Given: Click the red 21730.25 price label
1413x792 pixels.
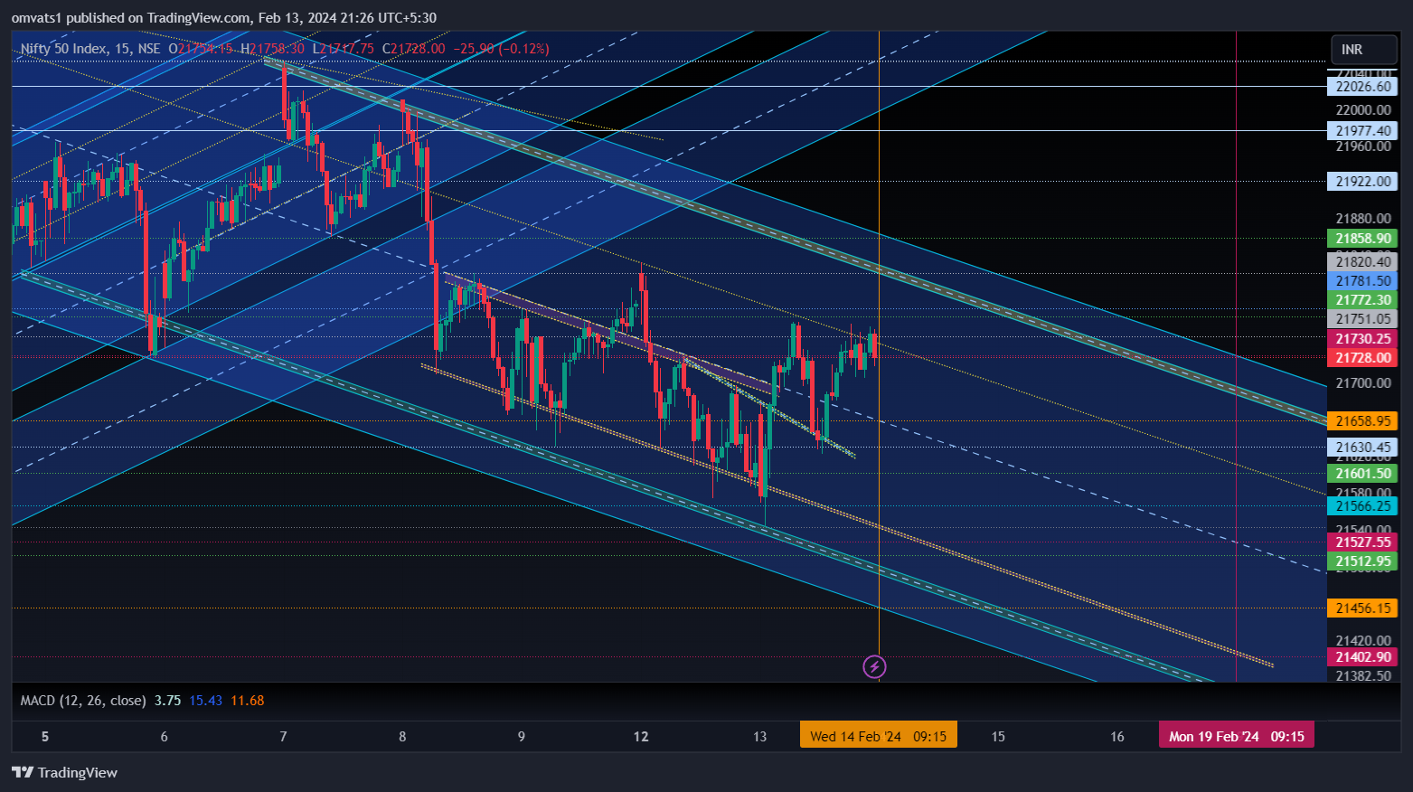Looking at the screenshot, I should pos(1362,339).
